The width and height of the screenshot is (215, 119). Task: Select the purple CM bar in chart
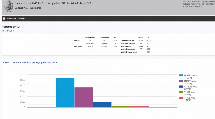pyautogui.click(x=84, y=97)
